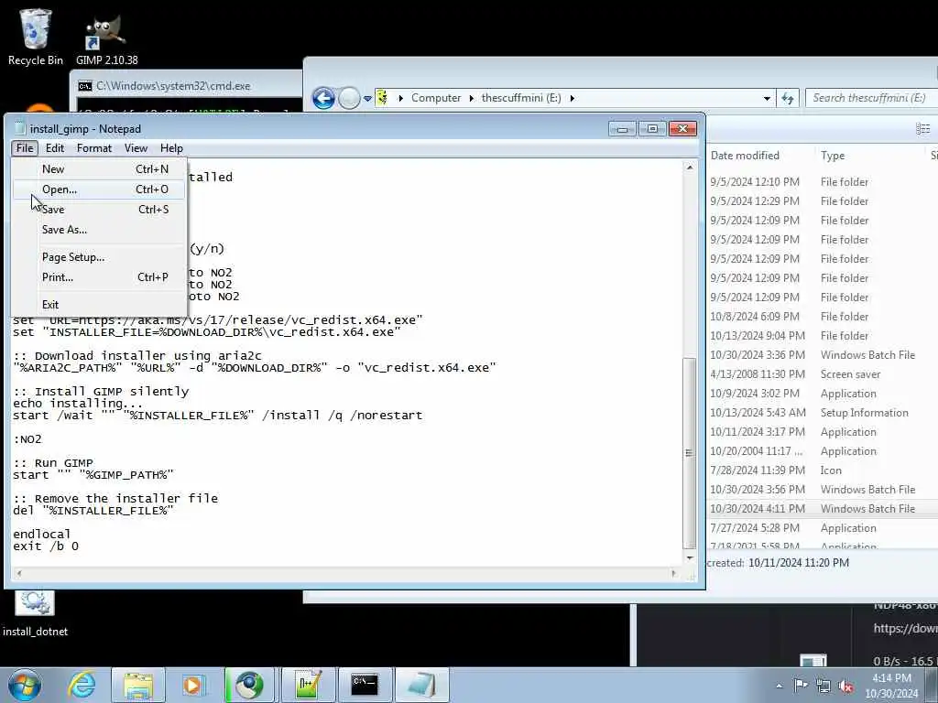Choose Save from the File menu
The image size is (938, 703).
point(99,210)
